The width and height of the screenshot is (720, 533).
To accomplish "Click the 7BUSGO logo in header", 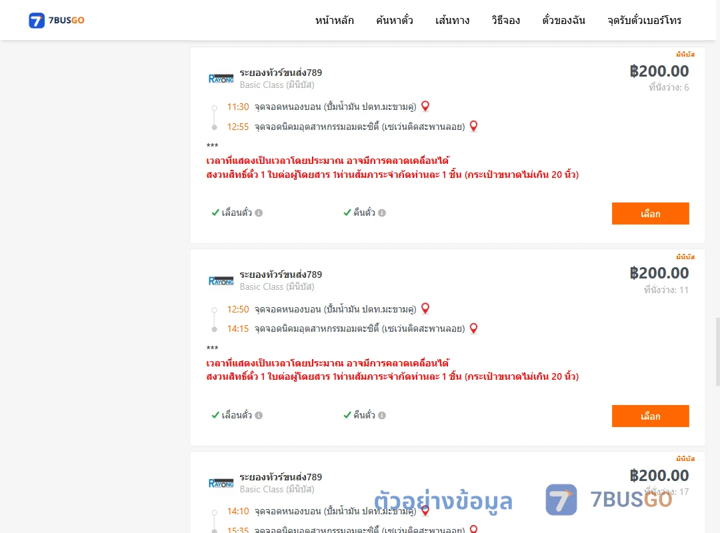I will pyautogui.click(x=57, y=20).
